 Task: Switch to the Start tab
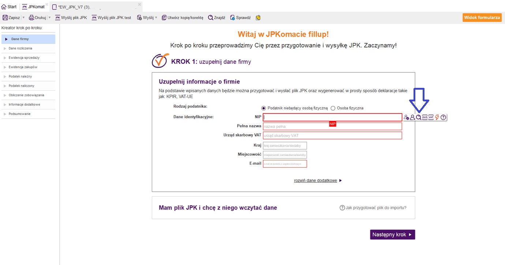tap(9, 7)
